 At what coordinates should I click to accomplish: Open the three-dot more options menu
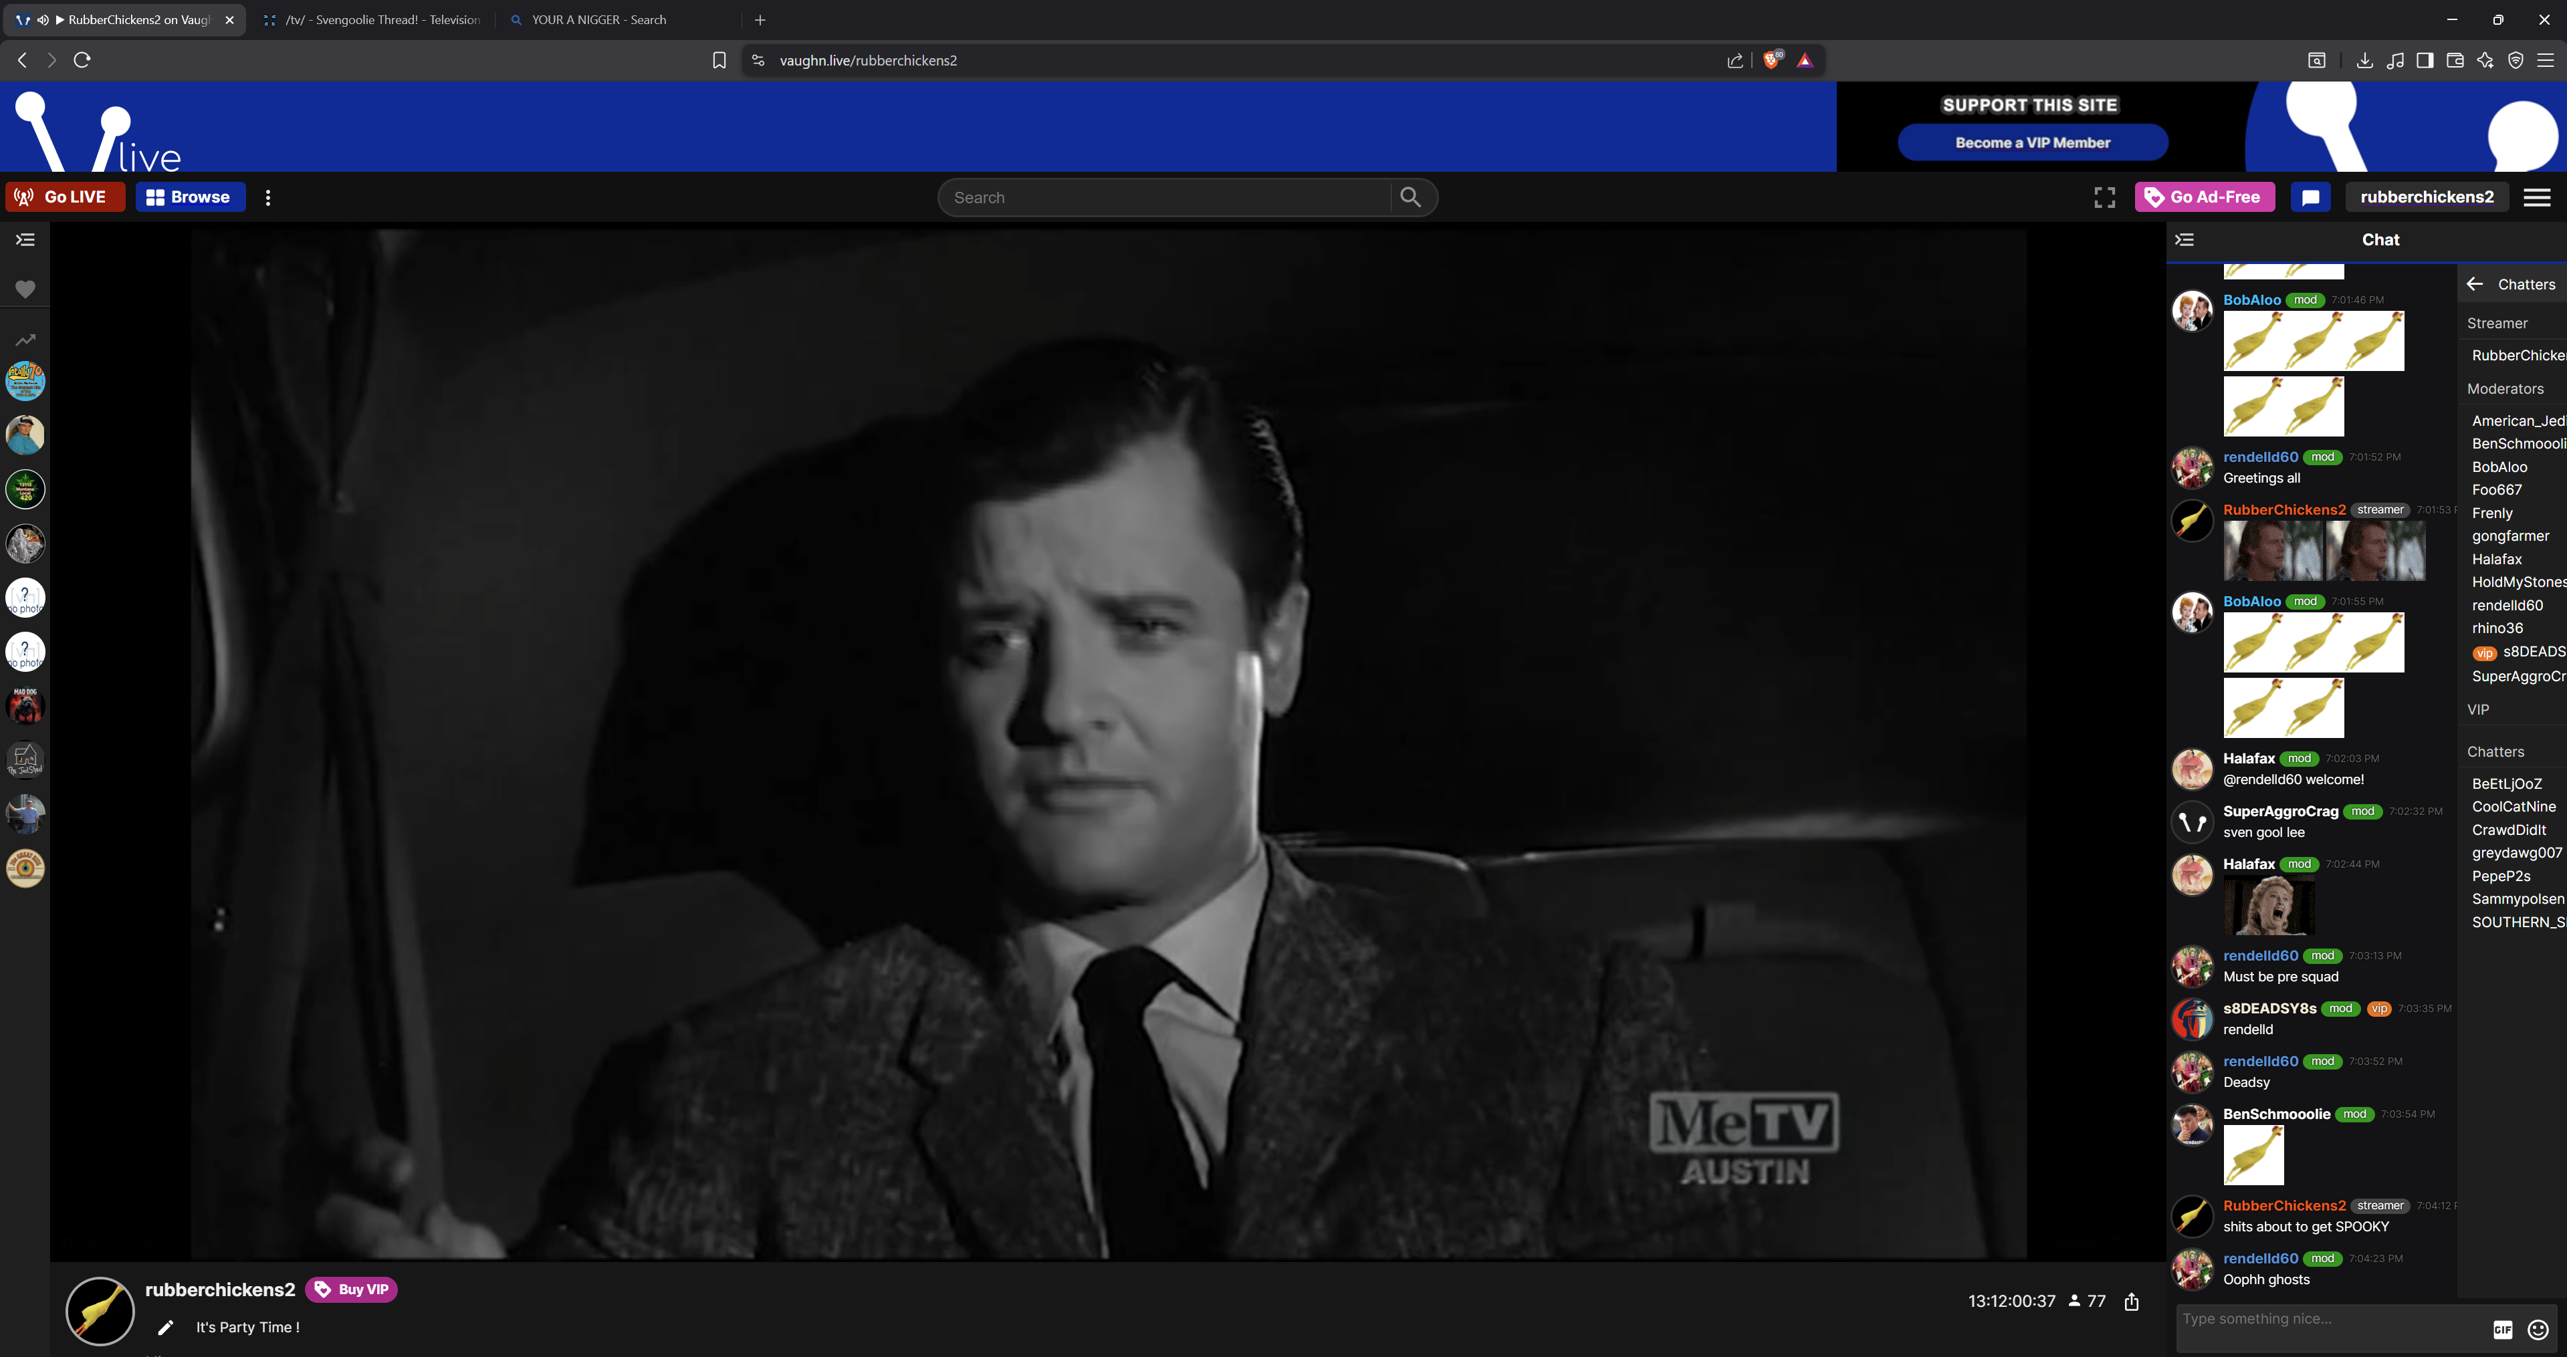point(268,197)
